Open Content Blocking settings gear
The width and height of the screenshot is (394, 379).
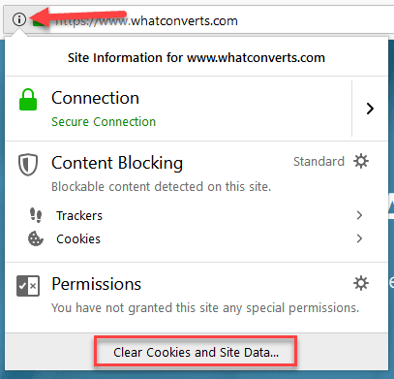coord(361,161)
